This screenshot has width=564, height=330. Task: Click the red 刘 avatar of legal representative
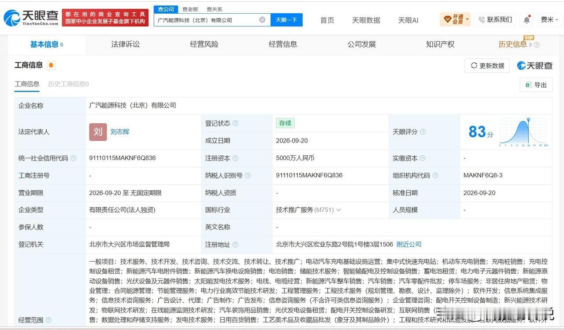pos(98,132)
